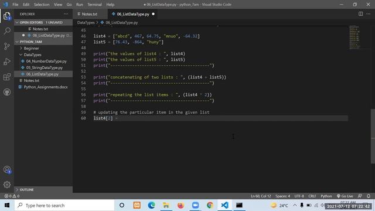
Task: Open the orange XAMPP taskbar icon
Action: 137,205
